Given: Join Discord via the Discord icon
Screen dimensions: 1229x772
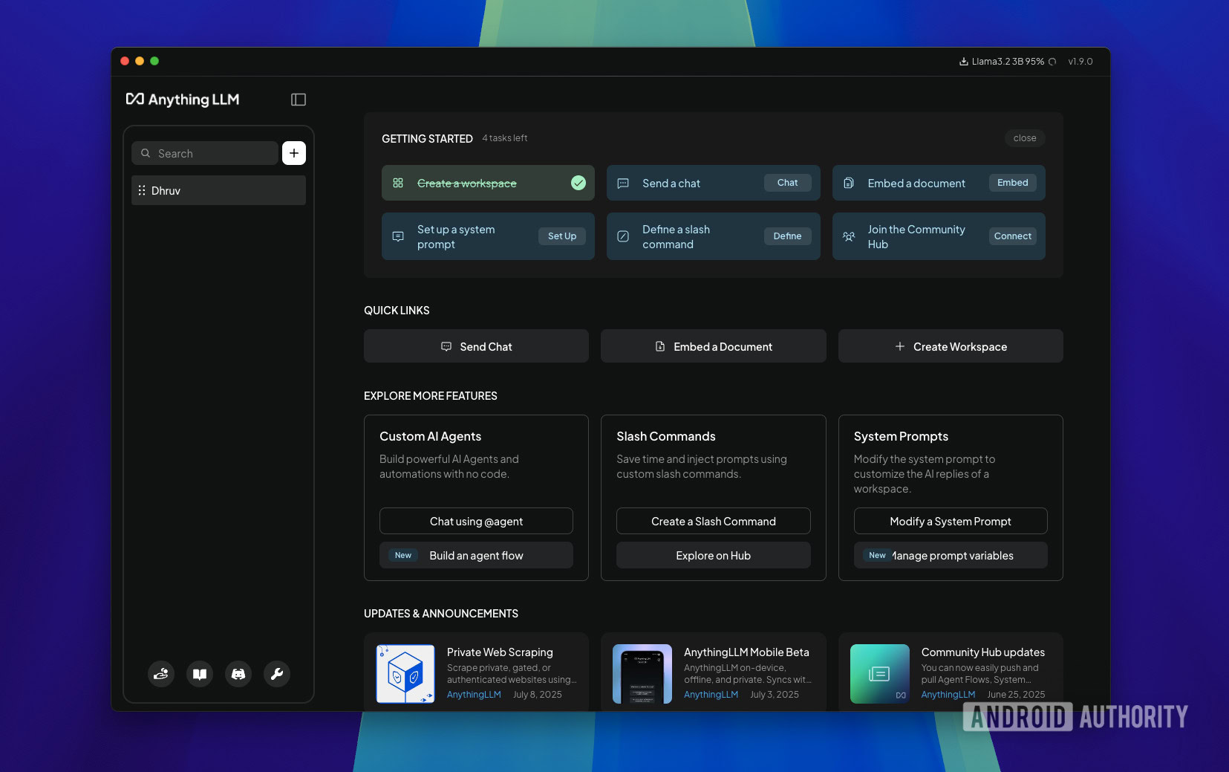Looking at the screenshot, I should point(238,674).
